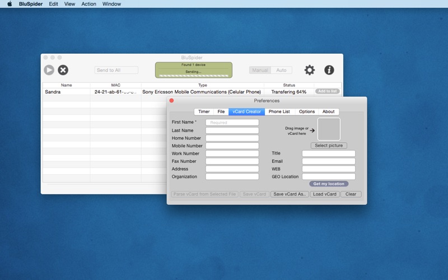The height and width of the screenshot is (280, 448).
Task: Click the Send to All field
Action: [x=116, y=70]
